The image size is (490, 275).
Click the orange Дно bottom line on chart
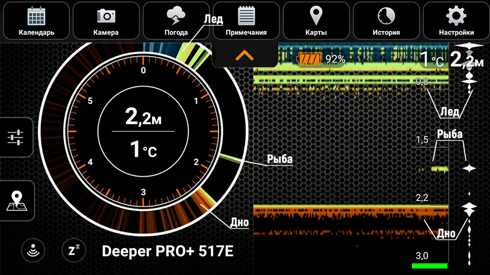(x=350, y=209)
